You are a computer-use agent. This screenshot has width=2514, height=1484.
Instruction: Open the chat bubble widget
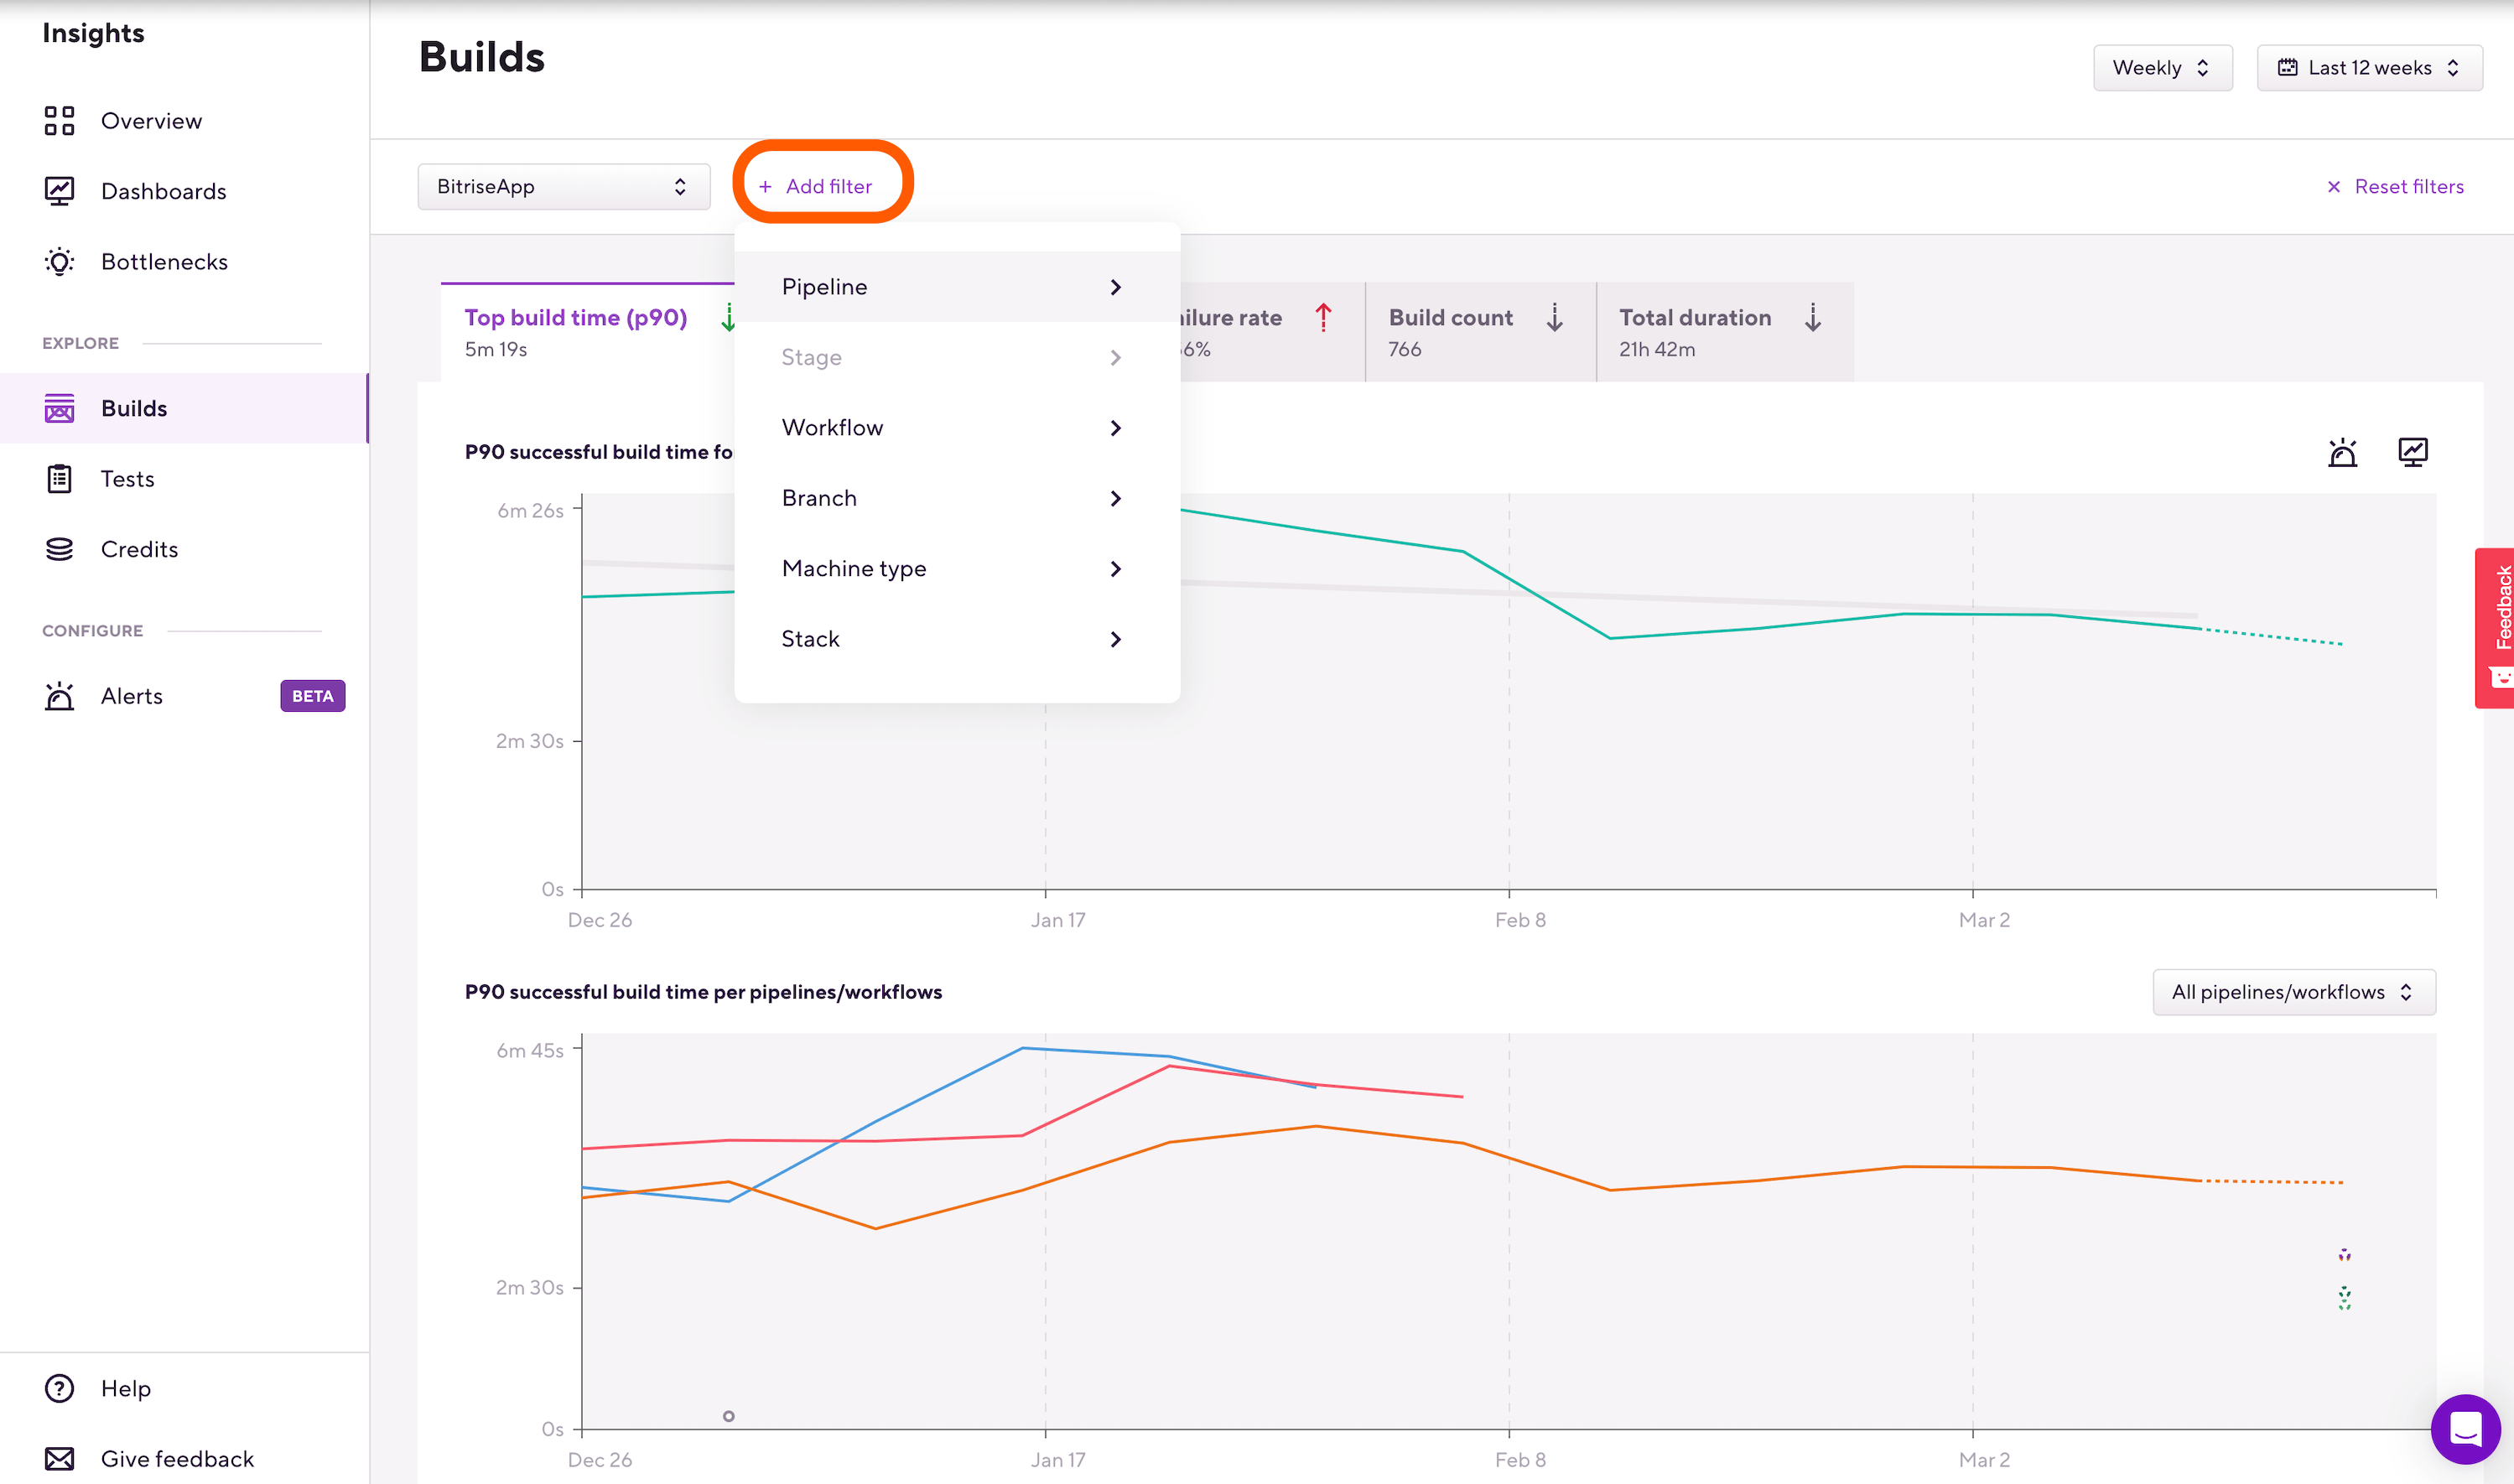pos(2465,1428)
